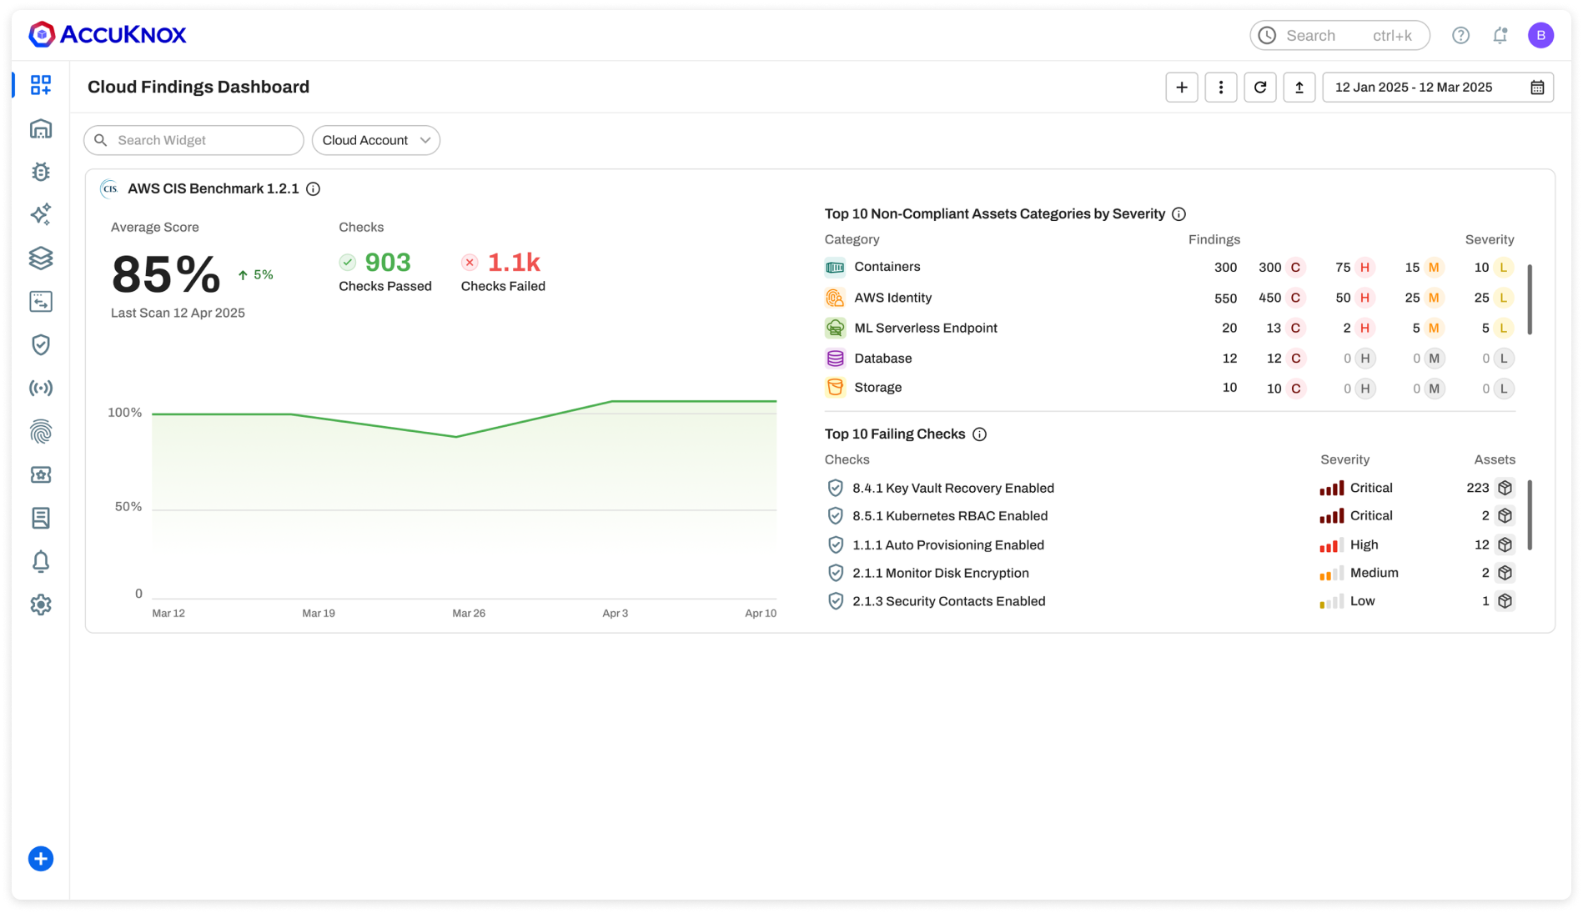The height and width of the screenshot is (913, 1583).
Task: Open the runtime signal broadcast icon
Action: click(40, 388)
